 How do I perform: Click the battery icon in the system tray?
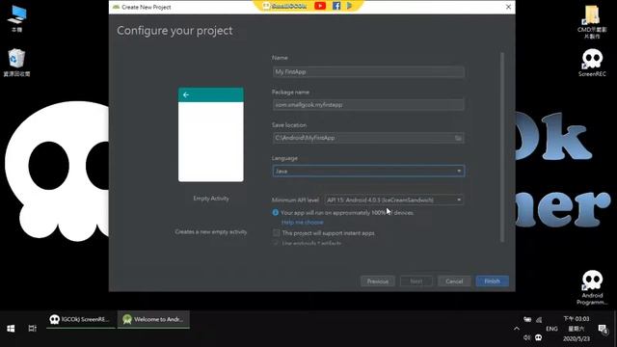coord(527,319)
